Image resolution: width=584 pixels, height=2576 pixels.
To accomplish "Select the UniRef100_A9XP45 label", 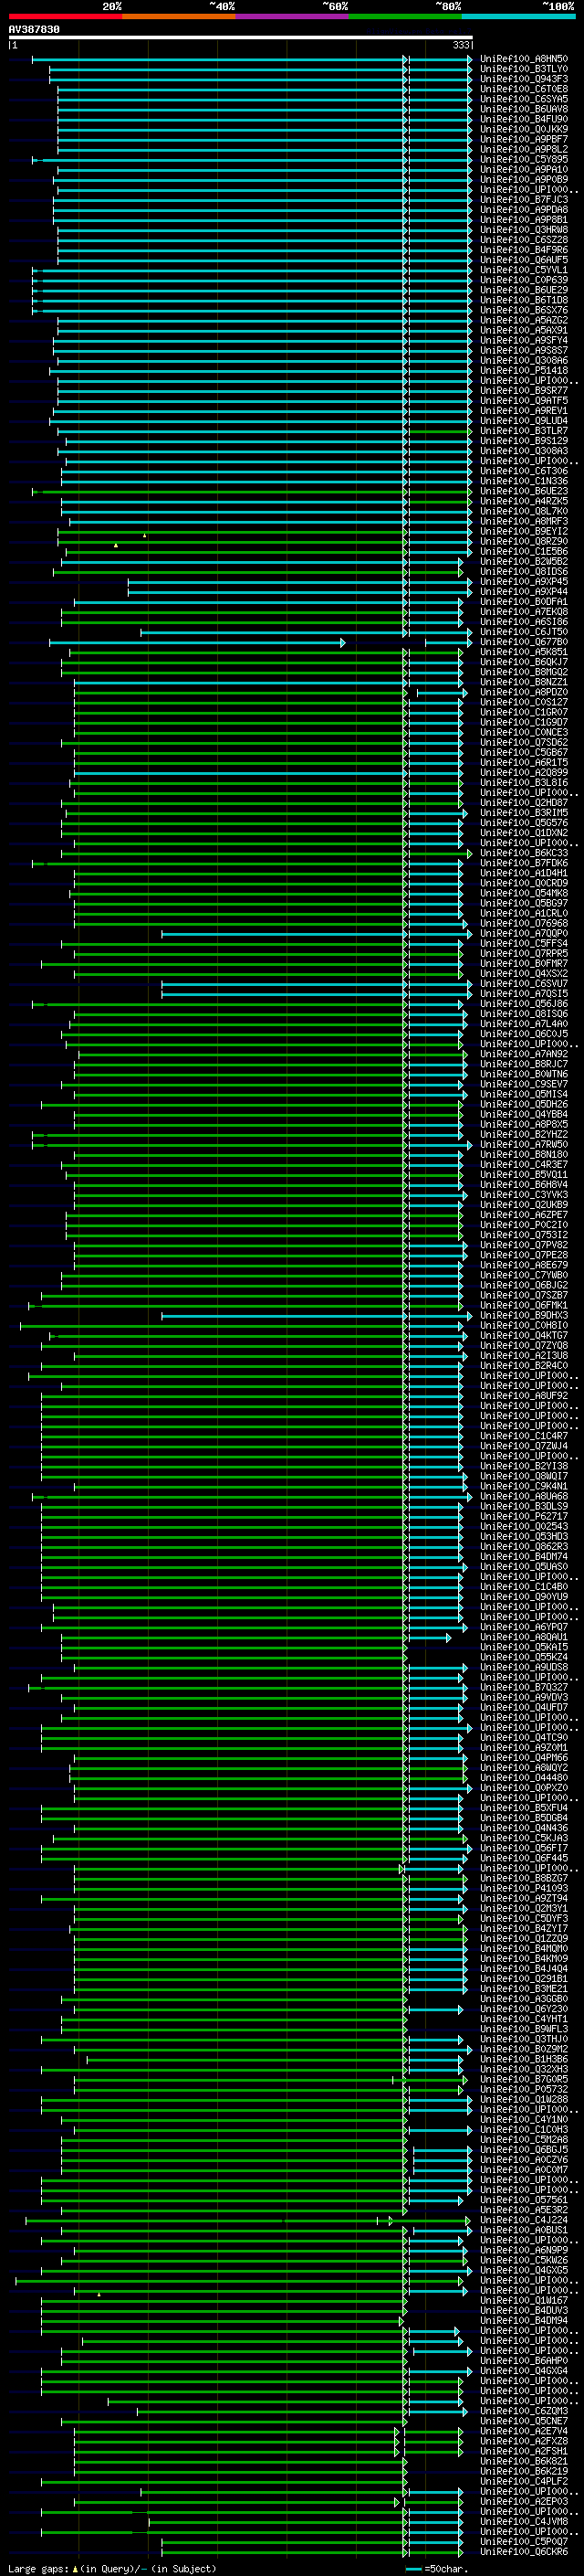I will point(524,582).
